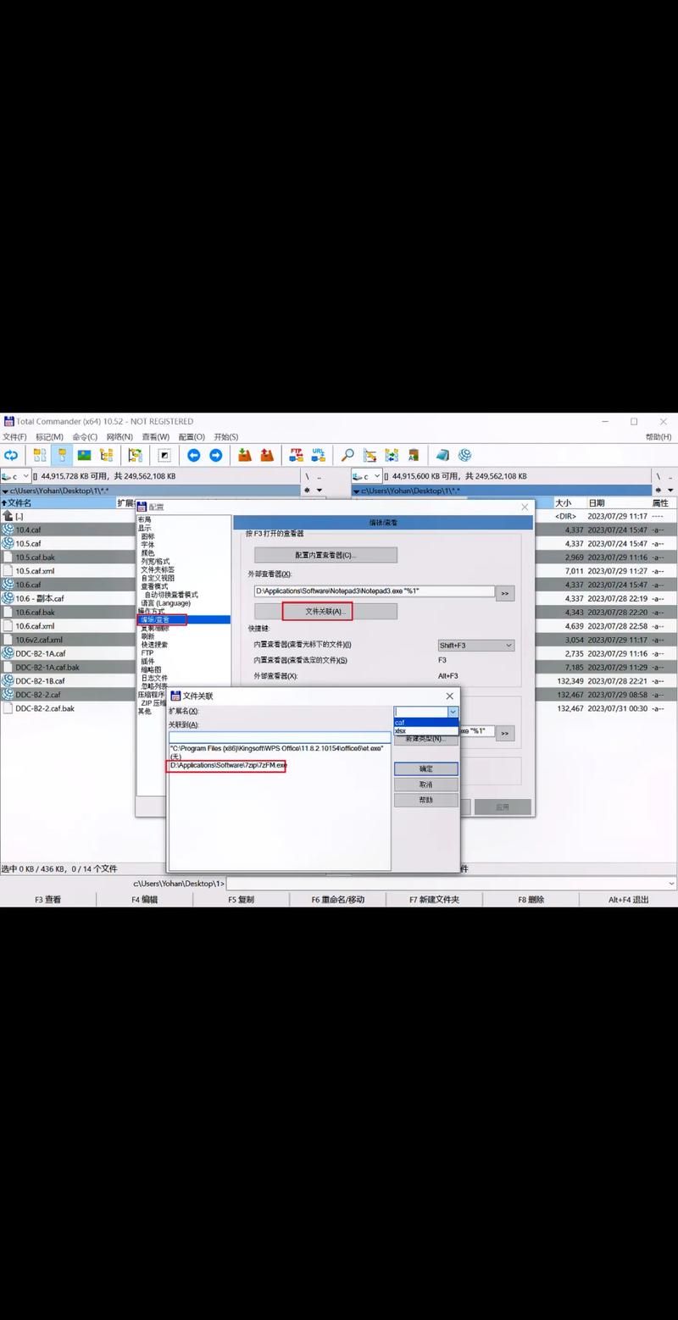678x1320 pixels.
Task: Click the 关联到 text input field
Action: pyautogui.click(x=280, y=737)
